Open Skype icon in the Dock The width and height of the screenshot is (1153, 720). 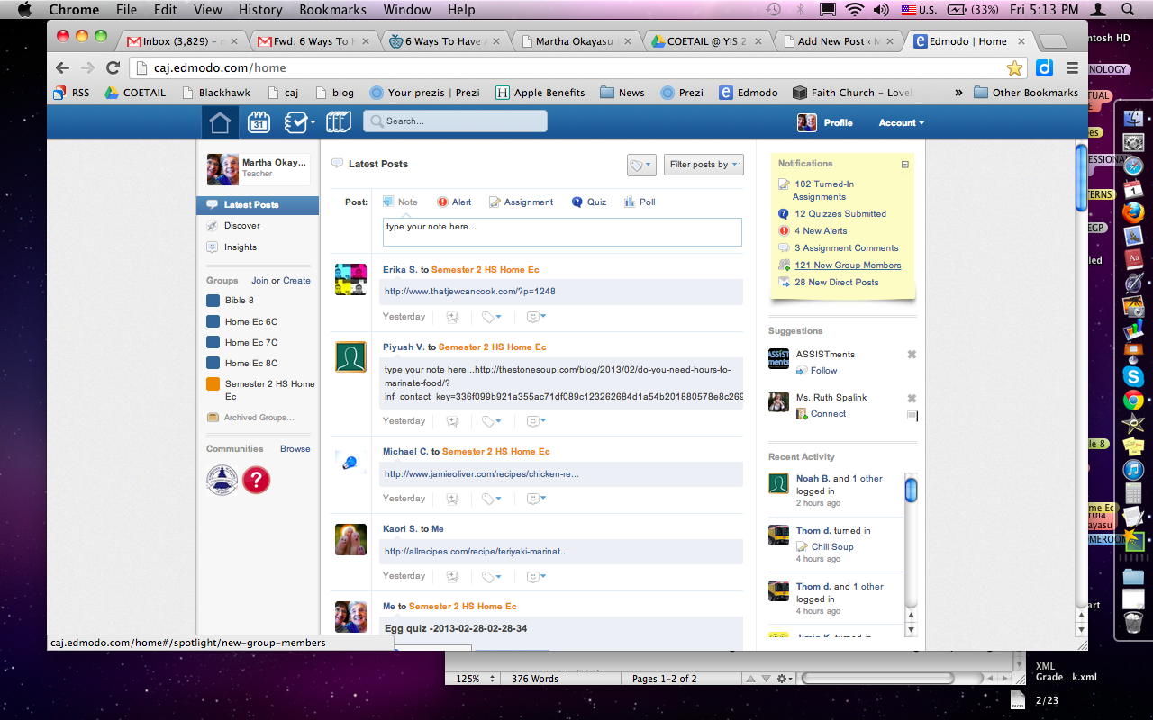[1133, 376]
